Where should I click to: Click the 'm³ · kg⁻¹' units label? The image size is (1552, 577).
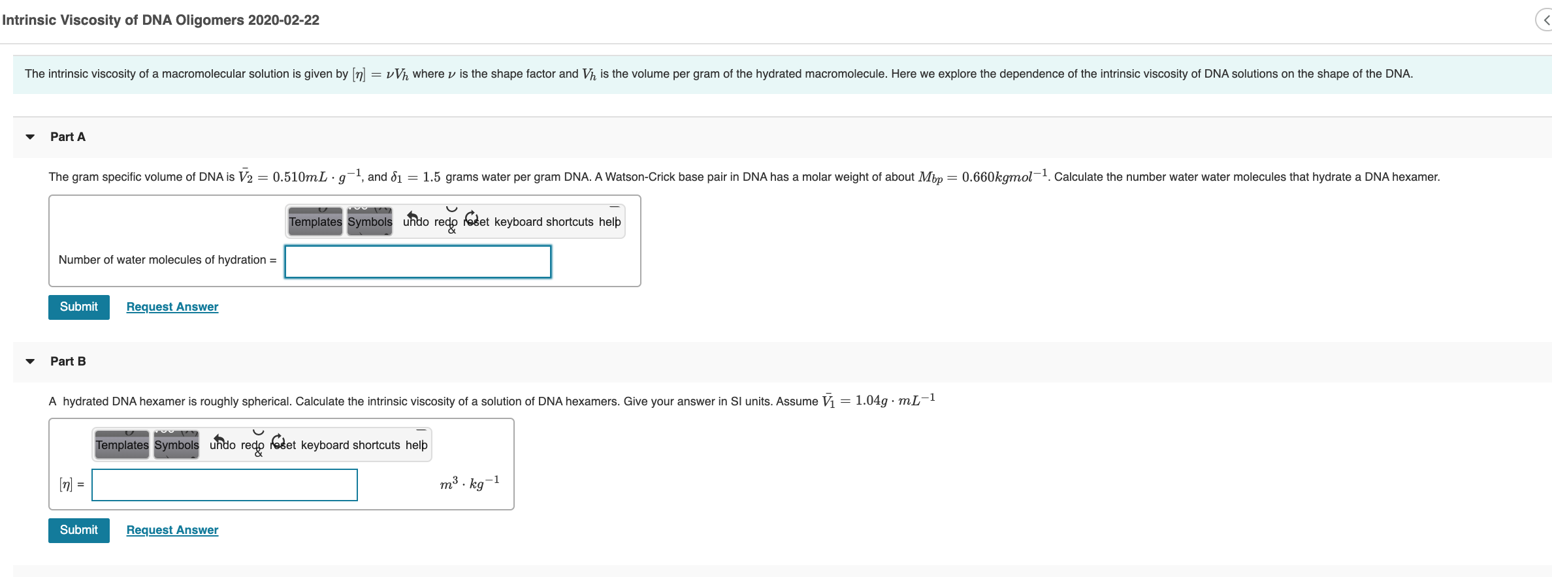(x=470, y=483)
